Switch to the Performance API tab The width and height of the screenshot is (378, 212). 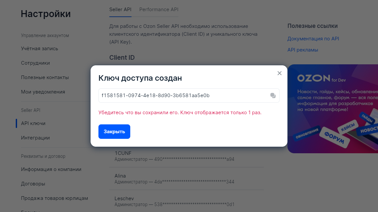[158, 10]
